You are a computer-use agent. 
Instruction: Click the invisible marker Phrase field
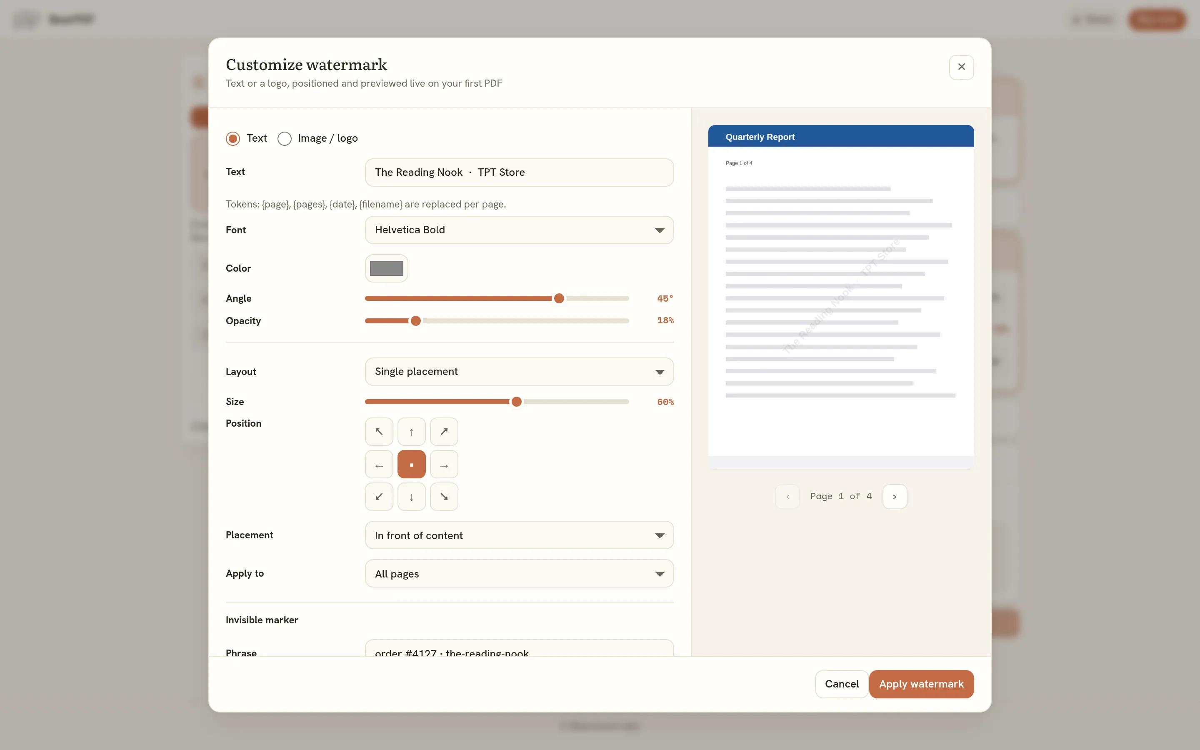point(519,648)
